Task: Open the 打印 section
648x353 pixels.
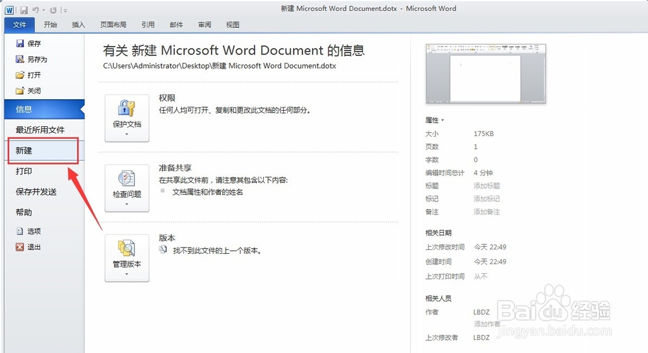Action: (x=24, y=172)
